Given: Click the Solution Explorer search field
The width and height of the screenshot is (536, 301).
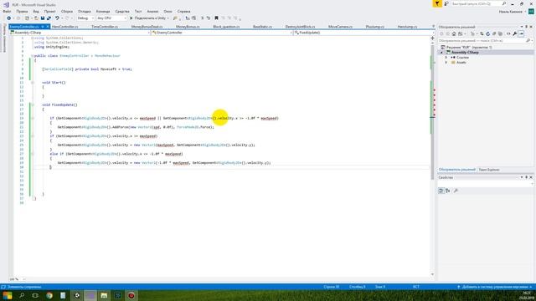Looking at the screenshot, I should point(485,41).
